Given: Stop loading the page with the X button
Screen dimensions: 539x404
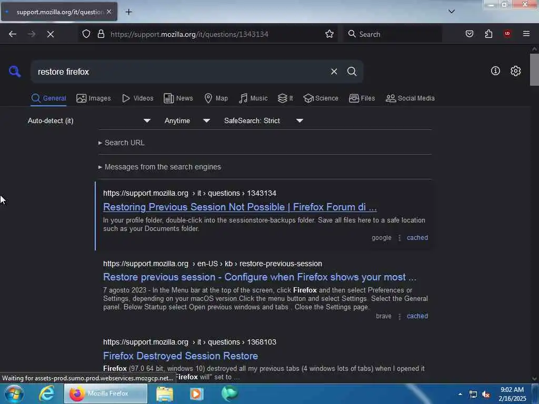Looking at the screenshot, I should click(51, 34).
